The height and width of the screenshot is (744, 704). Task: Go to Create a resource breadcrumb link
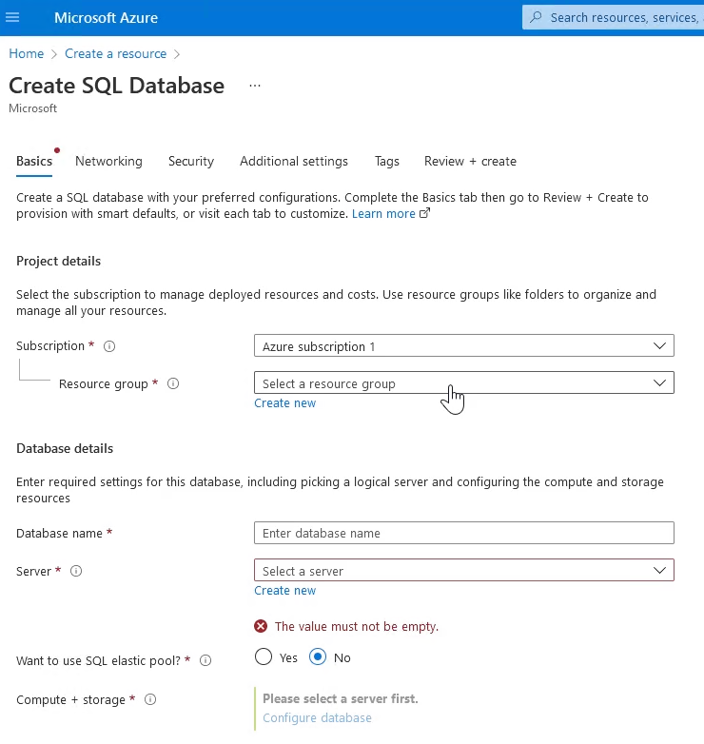[116, 53]
